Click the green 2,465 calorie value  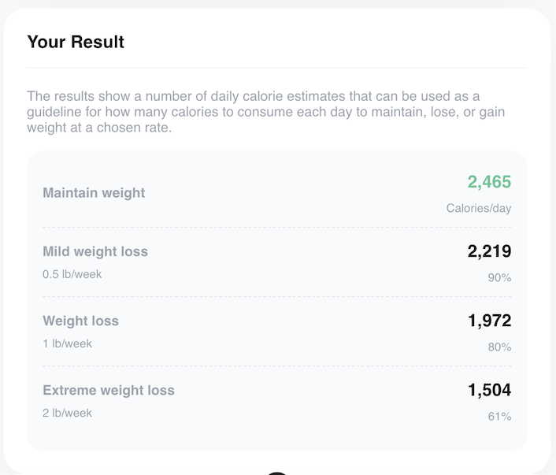489,182
